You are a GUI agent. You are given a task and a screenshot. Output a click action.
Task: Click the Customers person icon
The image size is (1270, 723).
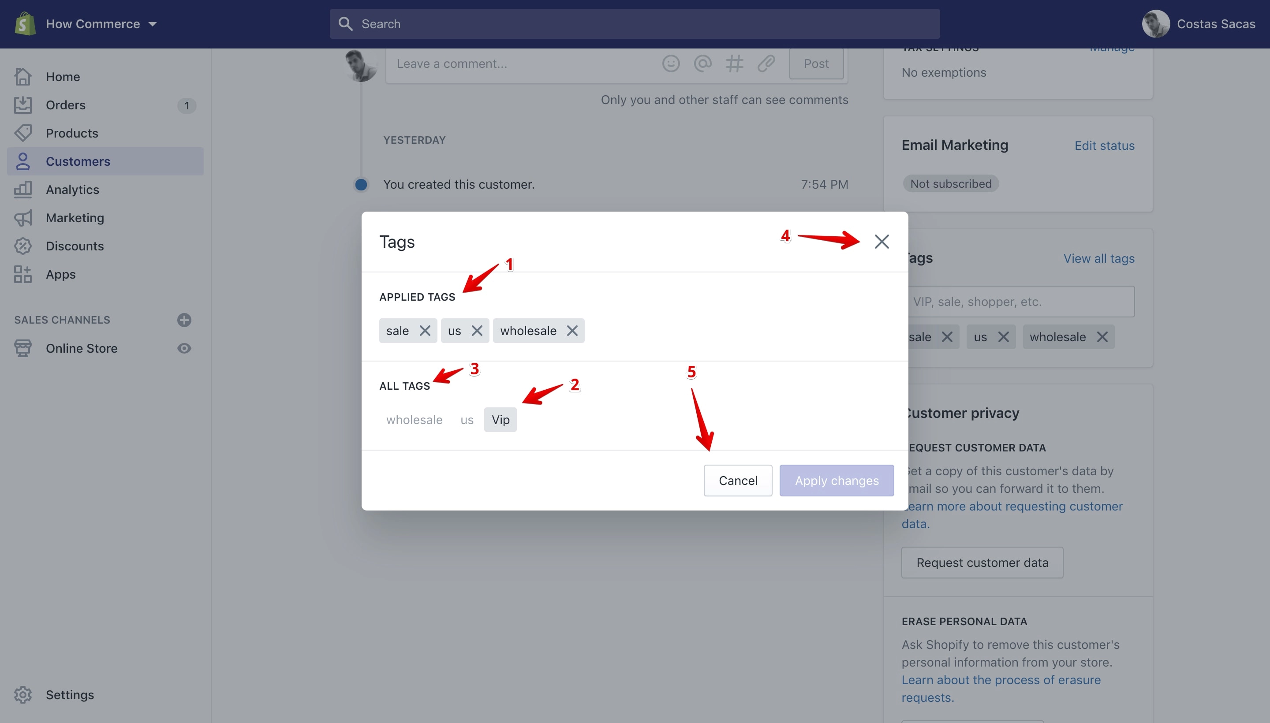tap(23, 161)
